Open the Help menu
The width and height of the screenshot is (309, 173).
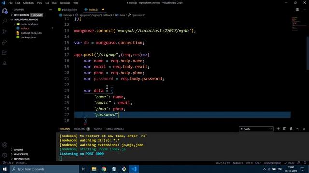coord(75,3)
